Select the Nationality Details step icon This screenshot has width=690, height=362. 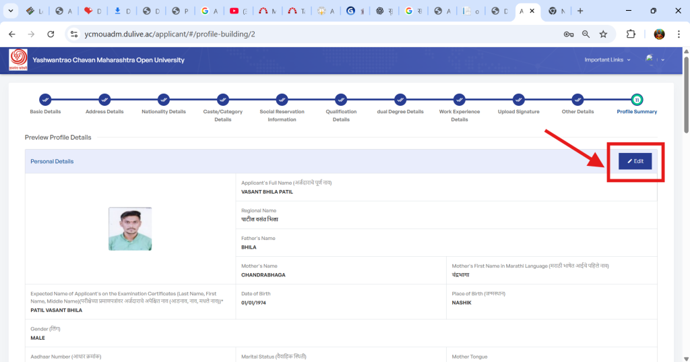pyautogui.click(x=164, y=99)
